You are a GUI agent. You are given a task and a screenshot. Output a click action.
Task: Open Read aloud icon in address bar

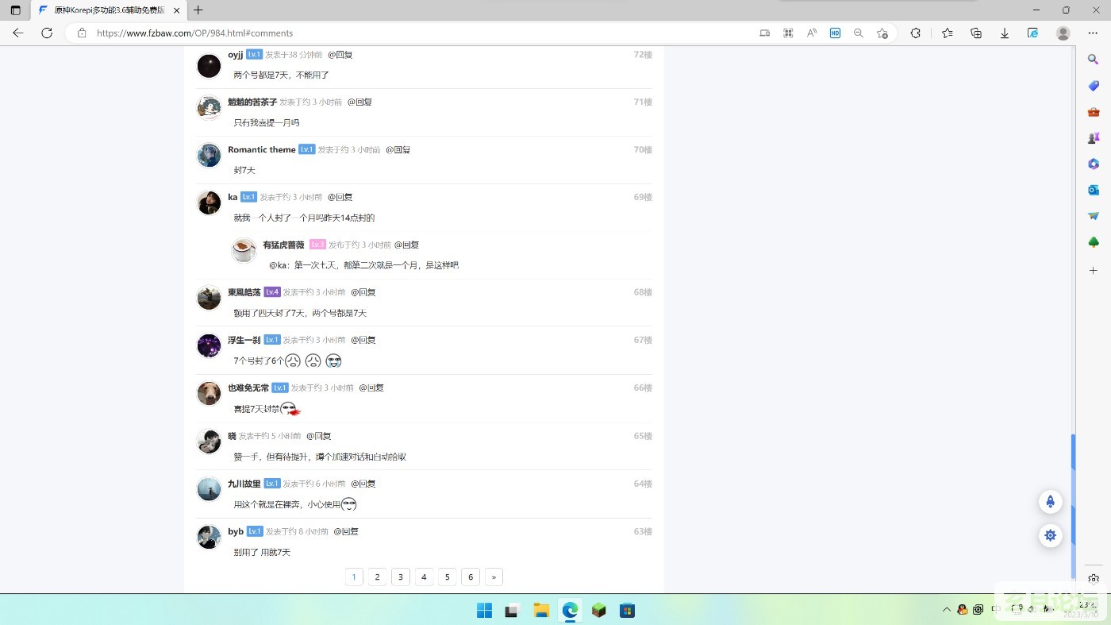(812, 33)
